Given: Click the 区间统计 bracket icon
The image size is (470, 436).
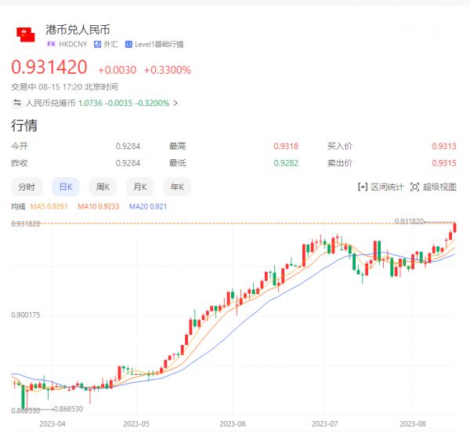Looking at the screenshot, I should [x=362, y=187].
